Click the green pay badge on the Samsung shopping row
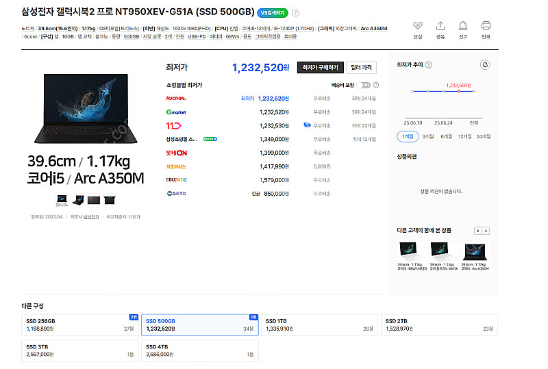 (x=210, y=139)
